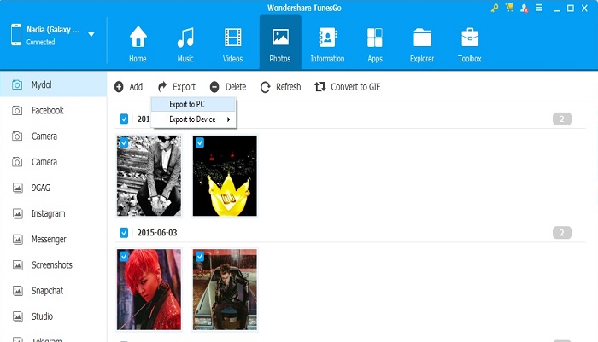Image resolution: width=598 pixels, height=342 pixels.
Task: Open the black and white photo thumbnail
Action: 149,177
